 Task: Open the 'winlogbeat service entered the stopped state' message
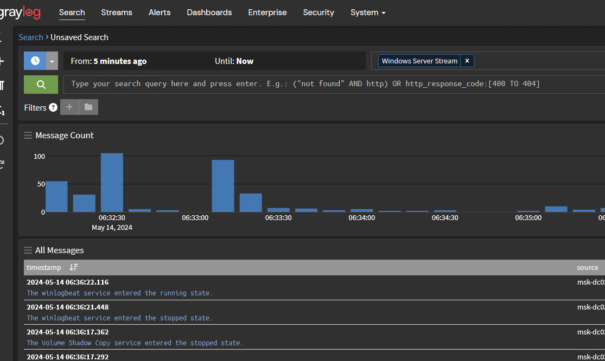pyautogui.click(x=119, y=318)
